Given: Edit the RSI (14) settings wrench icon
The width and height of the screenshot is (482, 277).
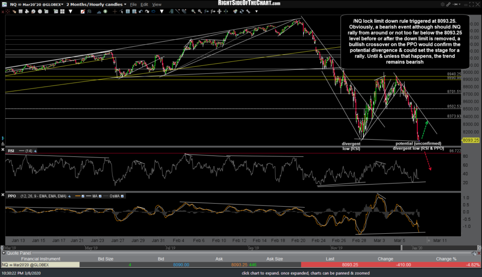Looking at the screenshot, I should tap(35, 151).
